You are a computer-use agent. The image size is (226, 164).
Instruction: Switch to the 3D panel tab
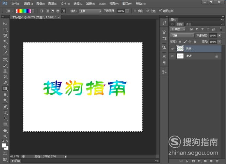click(x=172, y=24)
